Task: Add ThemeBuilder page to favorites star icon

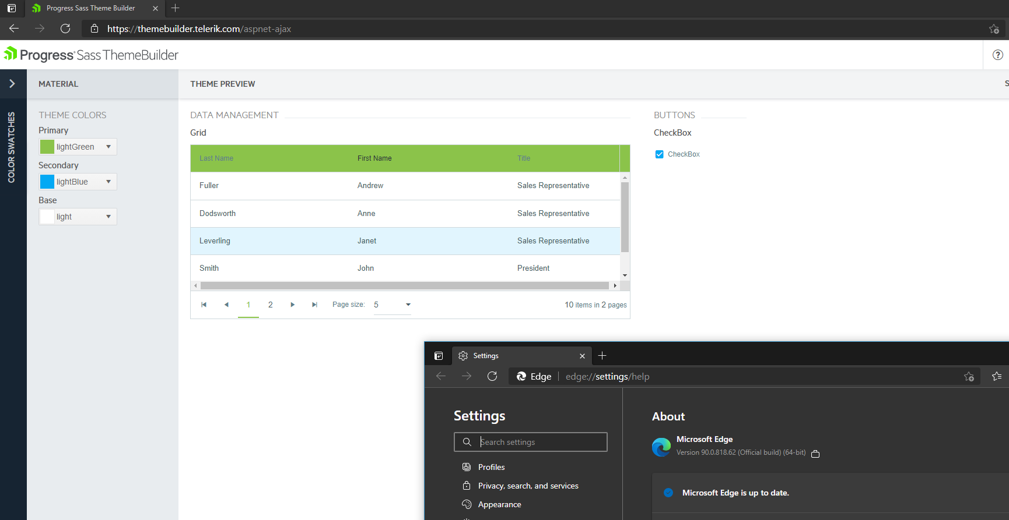Action: coord(994,29)
